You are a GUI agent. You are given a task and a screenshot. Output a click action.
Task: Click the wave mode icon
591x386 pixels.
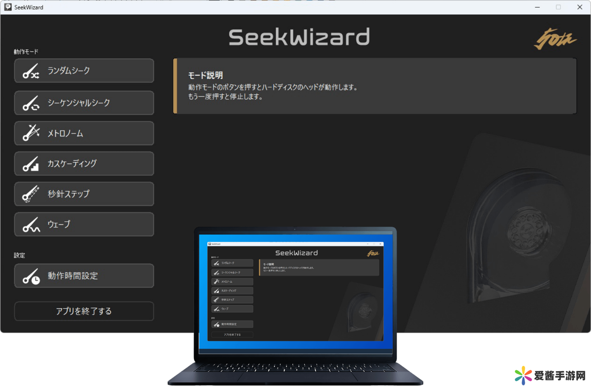click(x=31, y=225)
